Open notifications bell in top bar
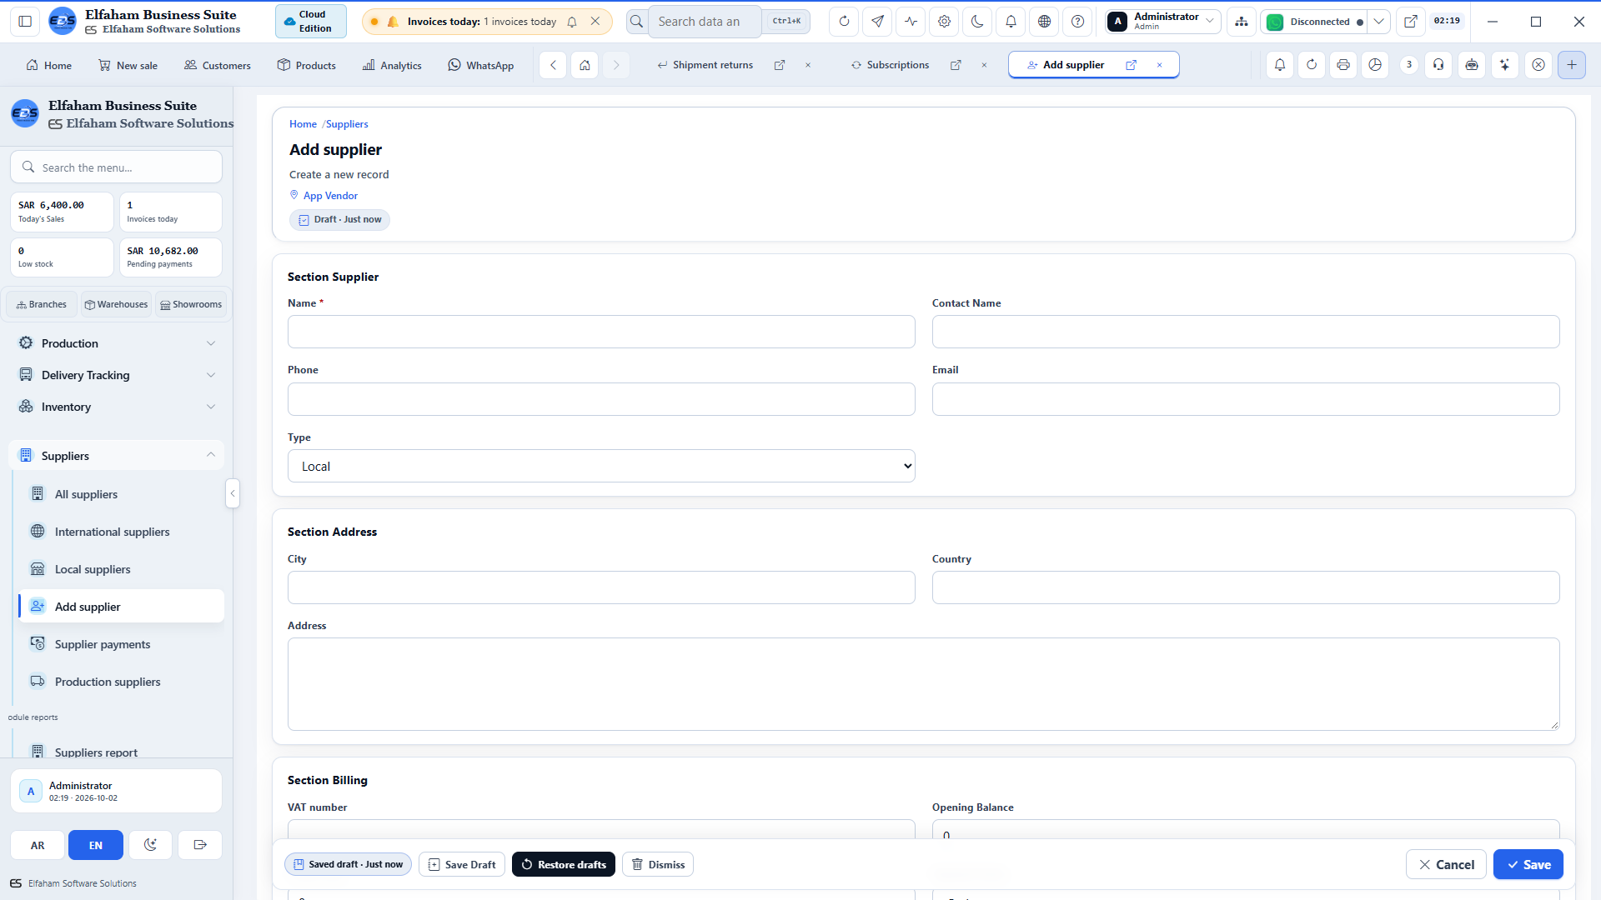The image size is (1601, 900). tap(1011, 22)
